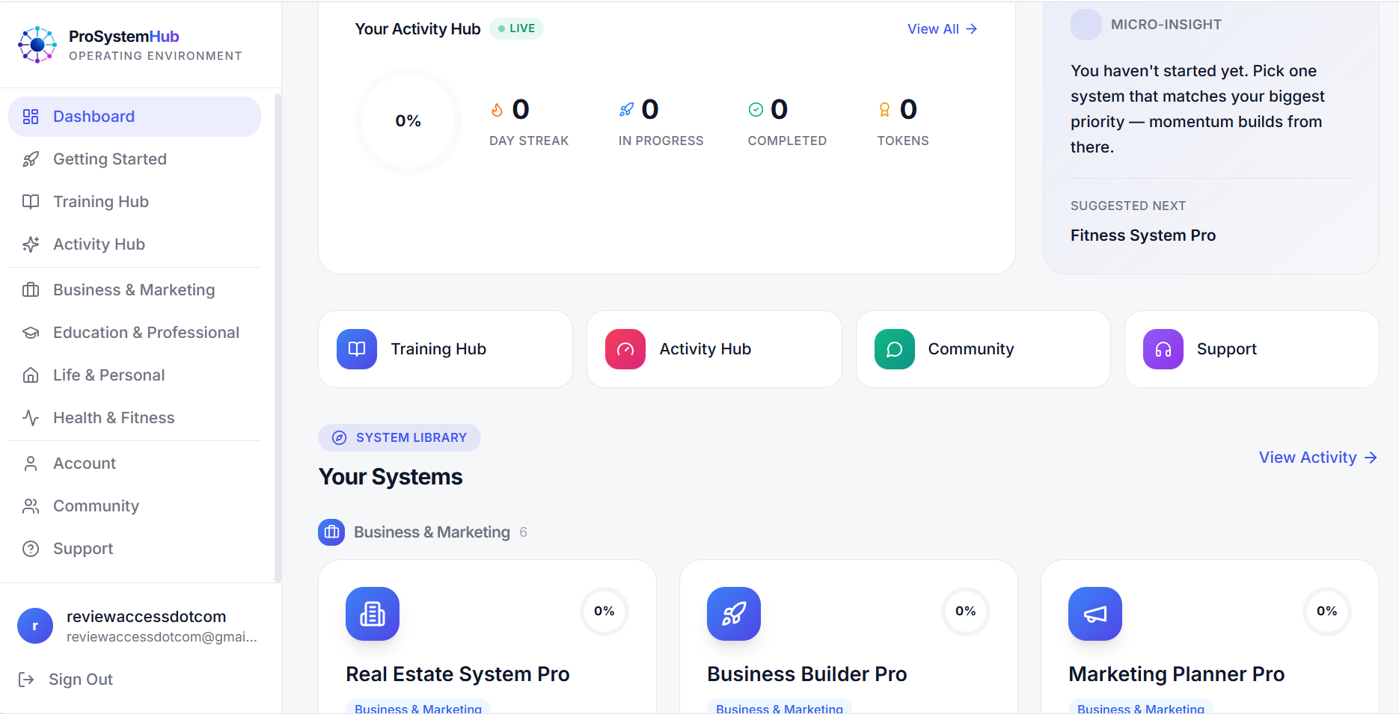This screenshot has width=1399, height=714.
Task: Open Life & Personal menu item
Action: (x=135, y=375)
